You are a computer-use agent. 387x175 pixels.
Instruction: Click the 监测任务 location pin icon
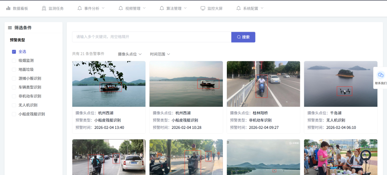pyautogui.click(x=44, y=8)
